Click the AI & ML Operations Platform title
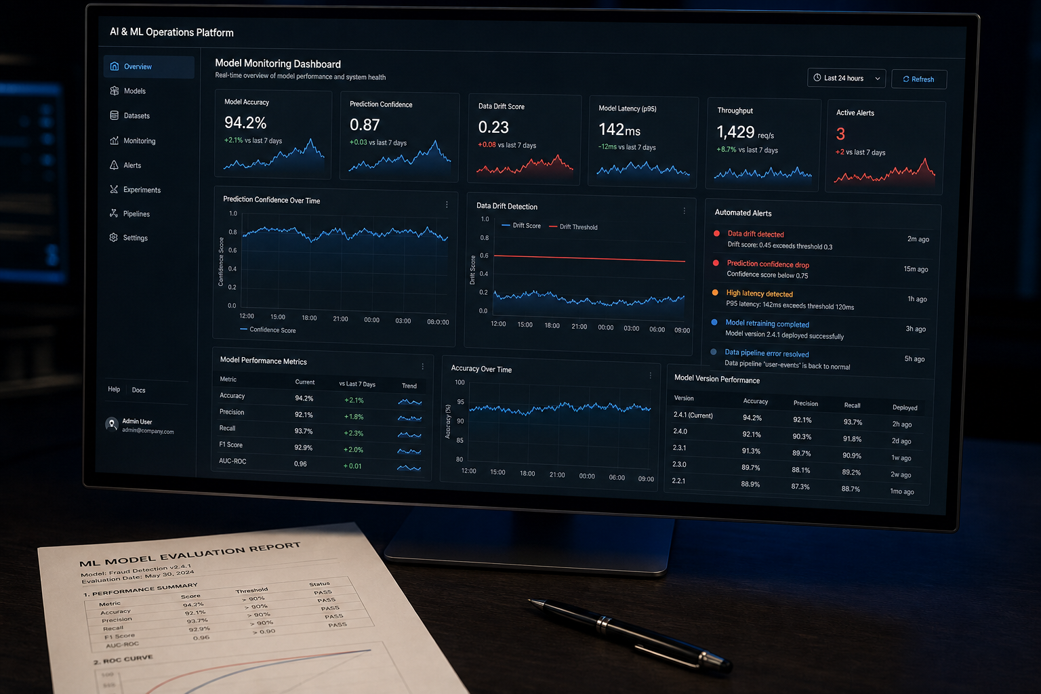 click(x=171, y=32)
